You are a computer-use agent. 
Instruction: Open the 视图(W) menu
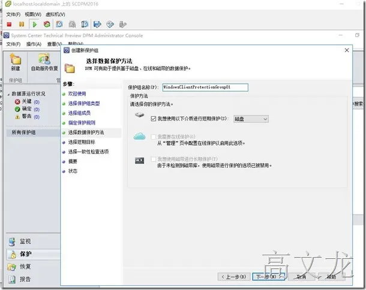(x=33, y=14)
